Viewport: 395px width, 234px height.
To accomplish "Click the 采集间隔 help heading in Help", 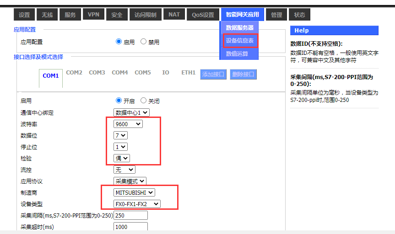I will point(331,80).
